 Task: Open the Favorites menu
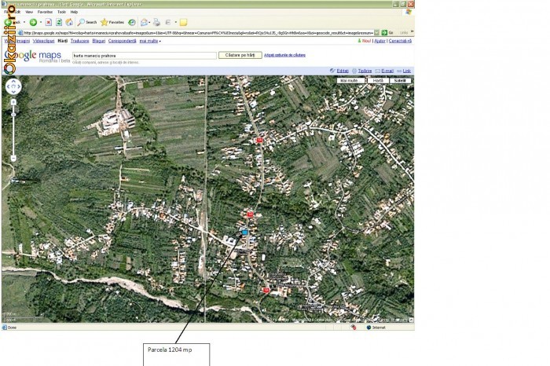(x=45, y=12)
